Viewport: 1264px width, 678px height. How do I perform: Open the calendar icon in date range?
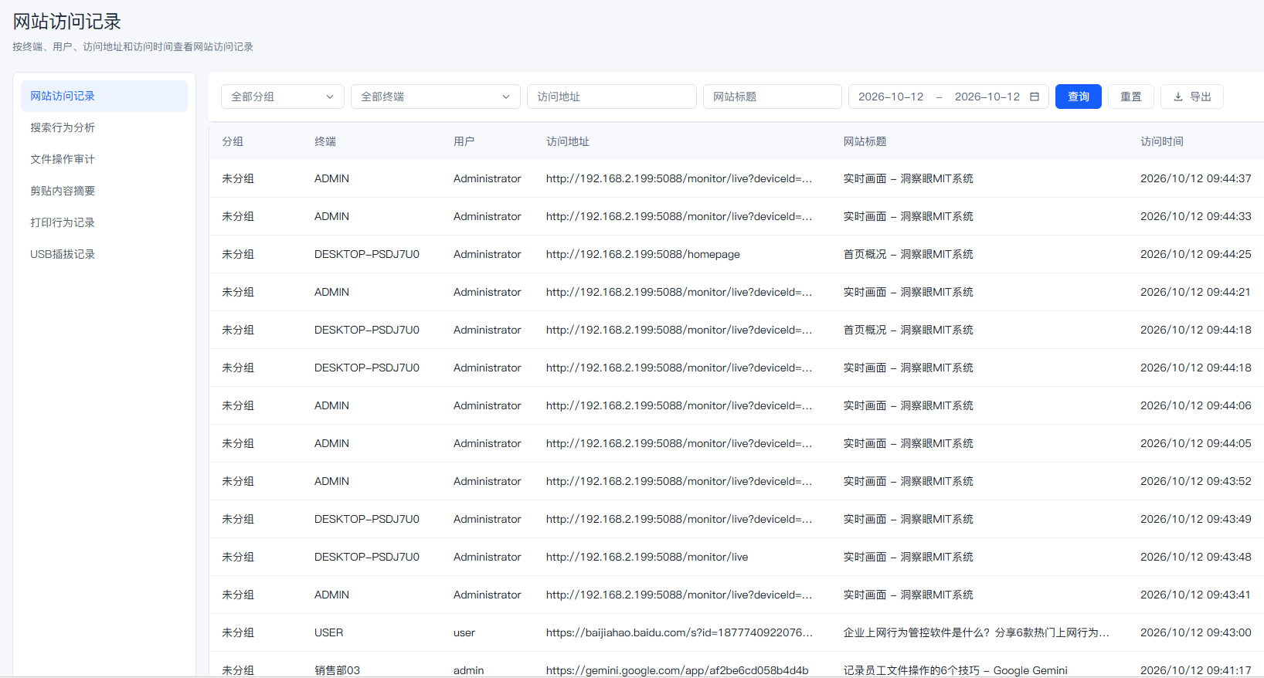(1035, 97)
